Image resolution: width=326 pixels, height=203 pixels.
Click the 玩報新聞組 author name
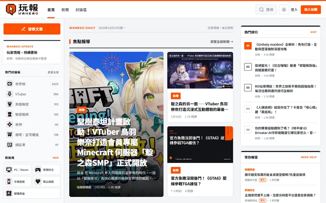[84, 187]
